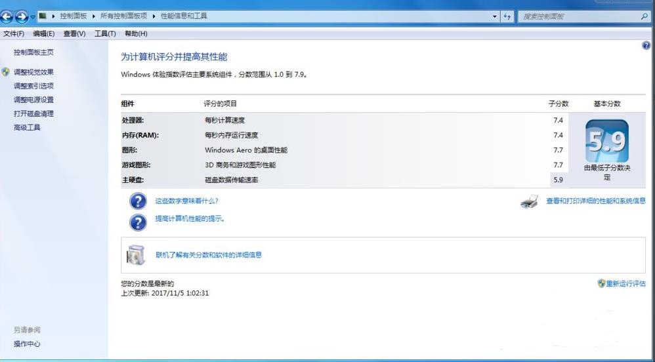Click the 7.4 subscore for 处理器
The height and width of the screenshot is (362, 655).
559,120
